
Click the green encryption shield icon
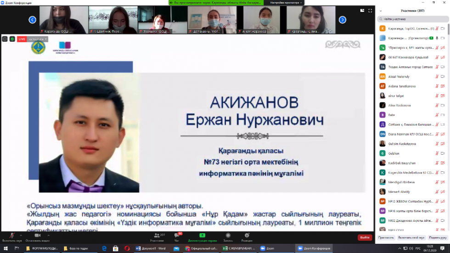[12, 39]
